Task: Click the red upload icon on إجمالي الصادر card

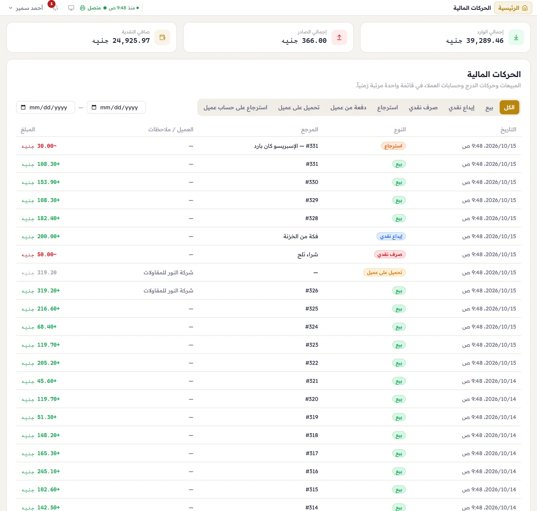Action: pos(339,37)
